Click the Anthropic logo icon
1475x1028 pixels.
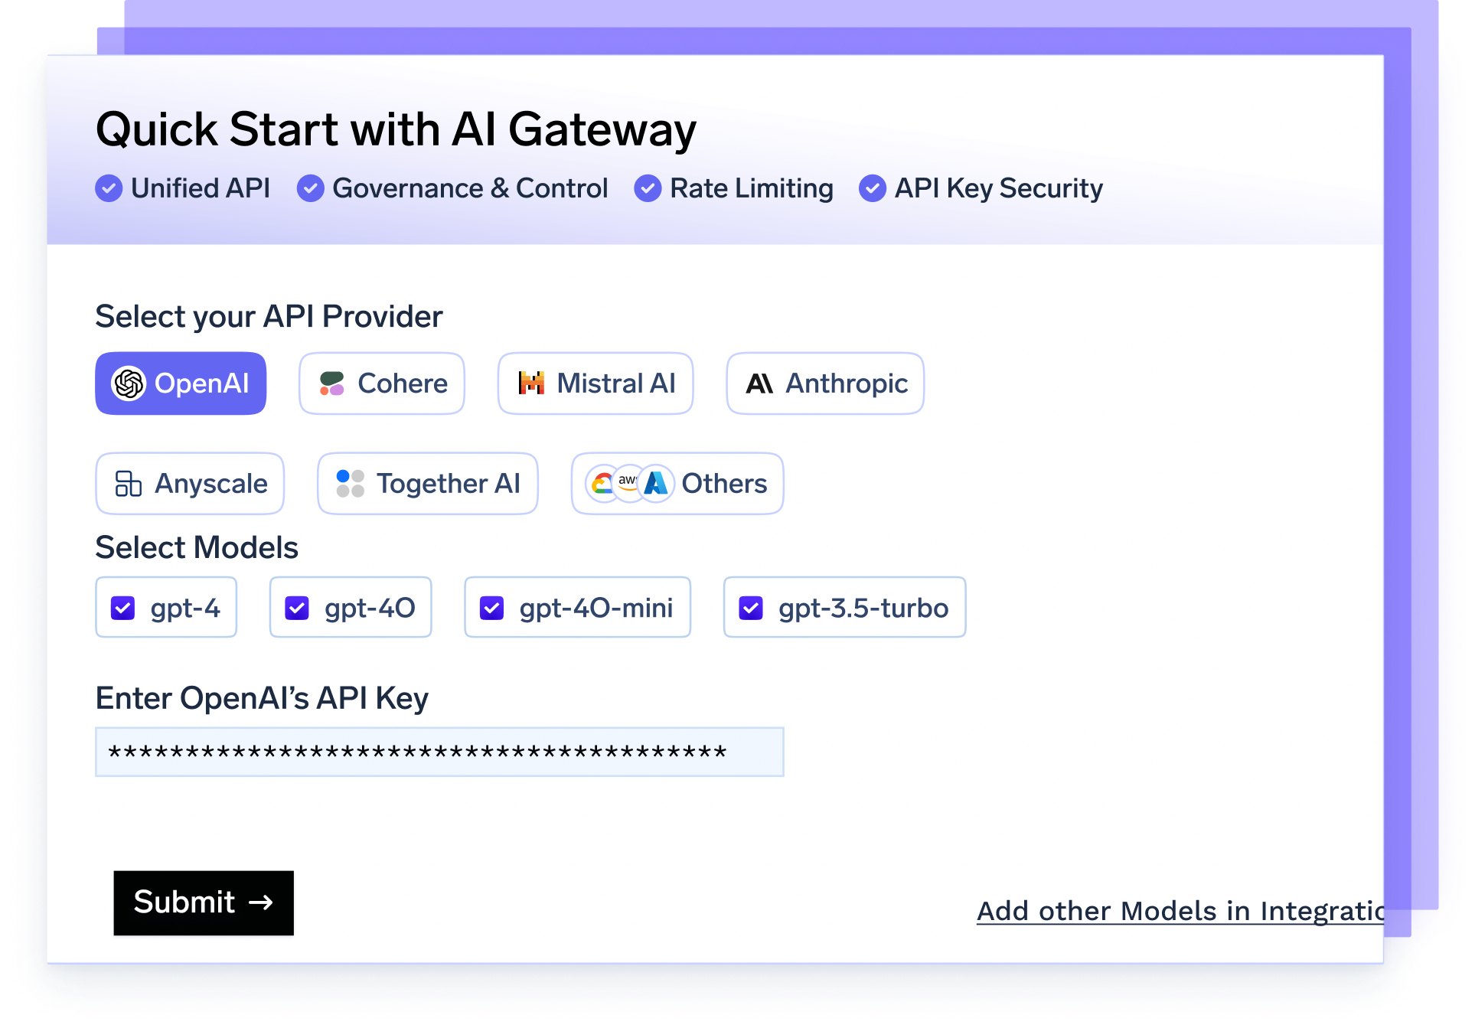[759, 383]
